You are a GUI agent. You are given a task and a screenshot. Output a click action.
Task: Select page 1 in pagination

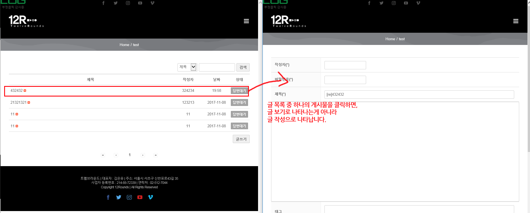coord(129,155)
